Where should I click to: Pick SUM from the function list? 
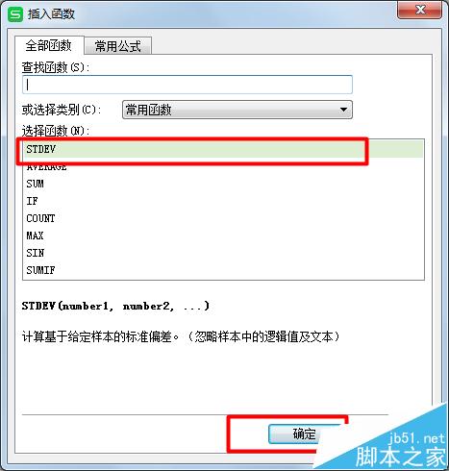(x=223, y=184)
